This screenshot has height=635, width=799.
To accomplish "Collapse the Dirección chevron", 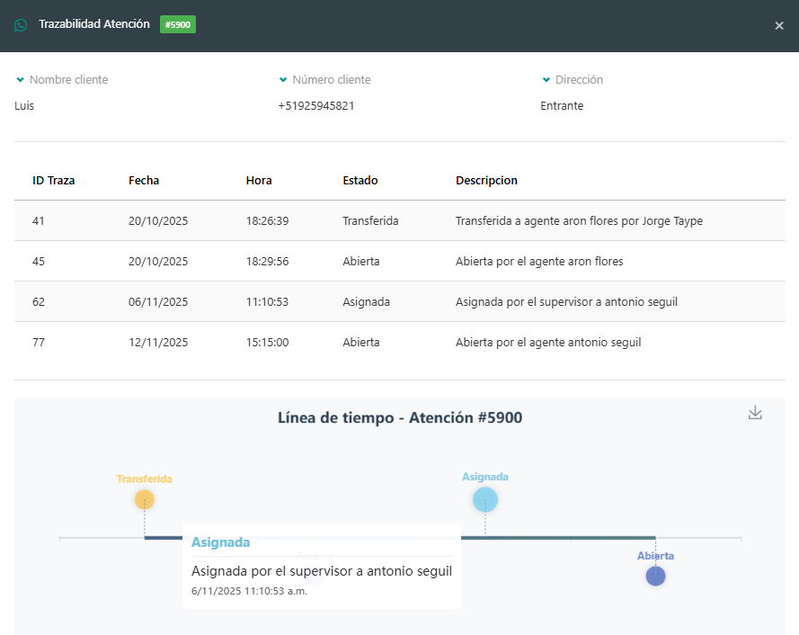I will 546,80.
